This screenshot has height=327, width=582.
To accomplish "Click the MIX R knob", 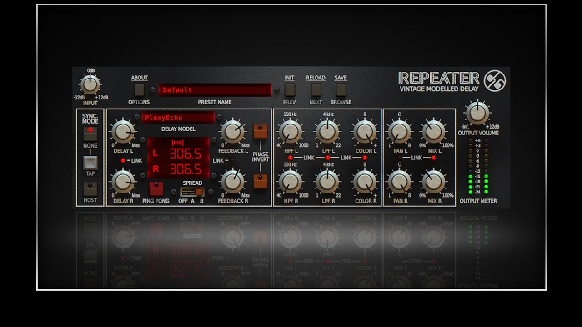I will [x=433, y=182].
